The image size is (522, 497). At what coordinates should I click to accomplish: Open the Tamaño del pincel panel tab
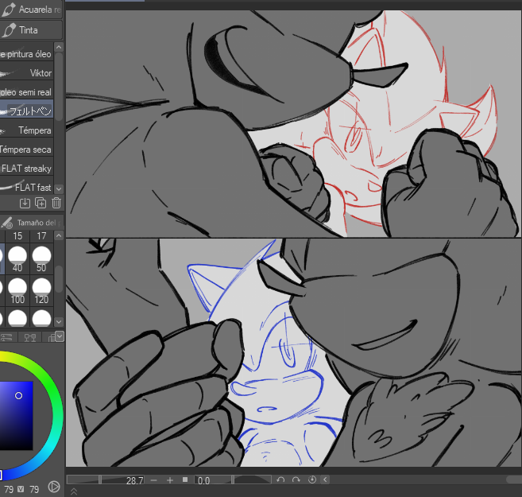click(32, 223)
